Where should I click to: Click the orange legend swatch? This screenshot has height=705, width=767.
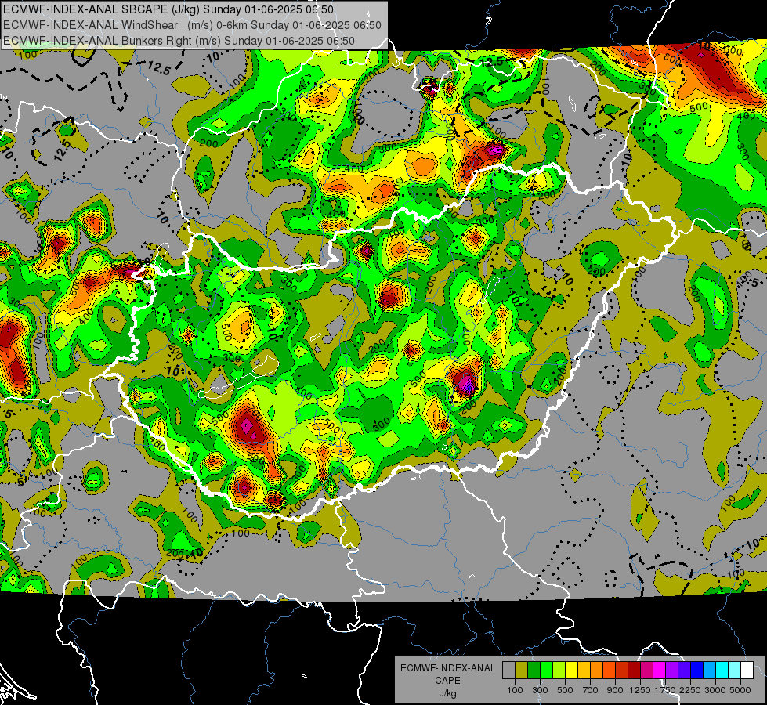597,671
